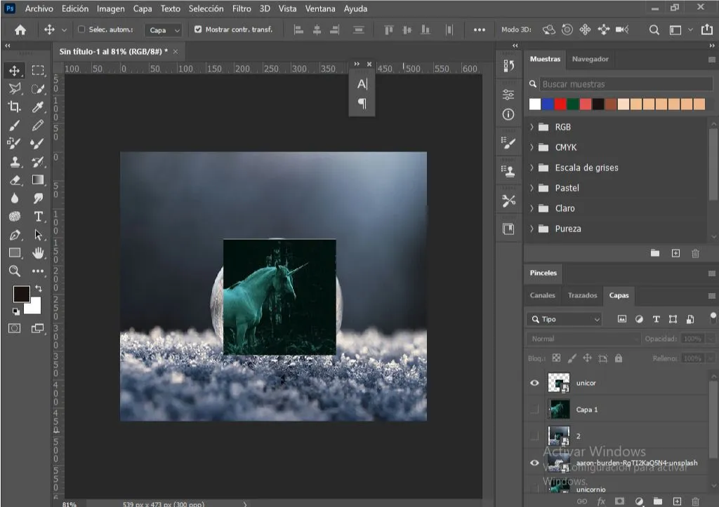The height and width of the screenshot is (507, 719).
Task: Select the Eyedropper tool
Action: pos(38,107)
